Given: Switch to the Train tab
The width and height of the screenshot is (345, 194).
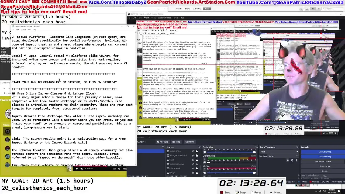Looking at the screenshot, I should coord(207,9).
